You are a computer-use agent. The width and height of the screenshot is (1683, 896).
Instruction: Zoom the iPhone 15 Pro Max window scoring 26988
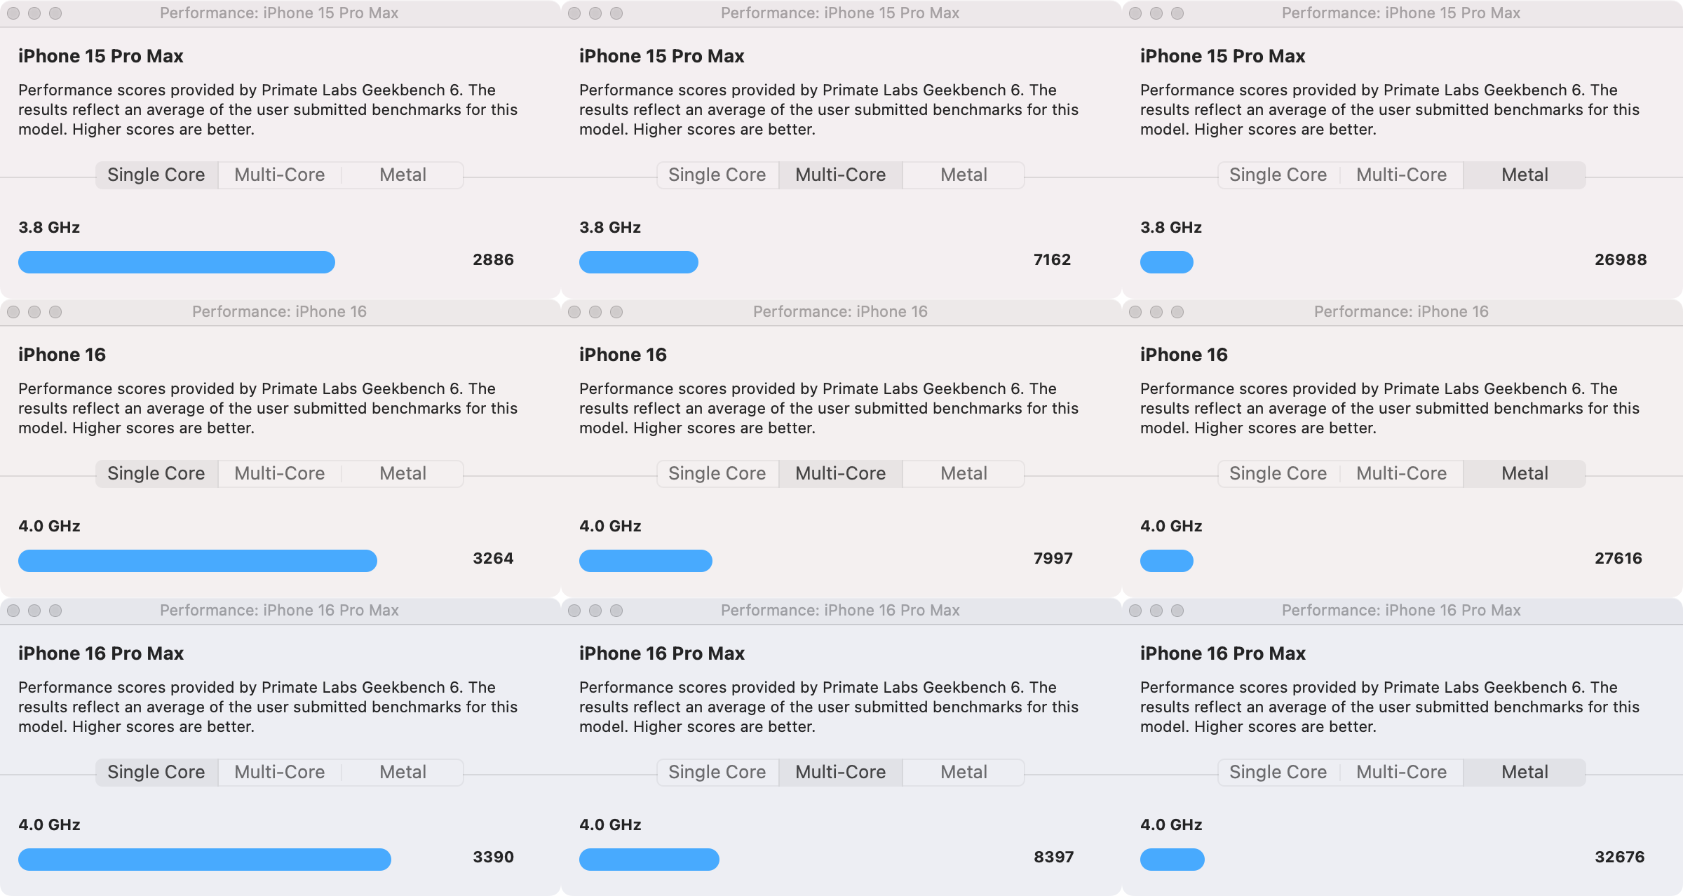click(1177, 13)
